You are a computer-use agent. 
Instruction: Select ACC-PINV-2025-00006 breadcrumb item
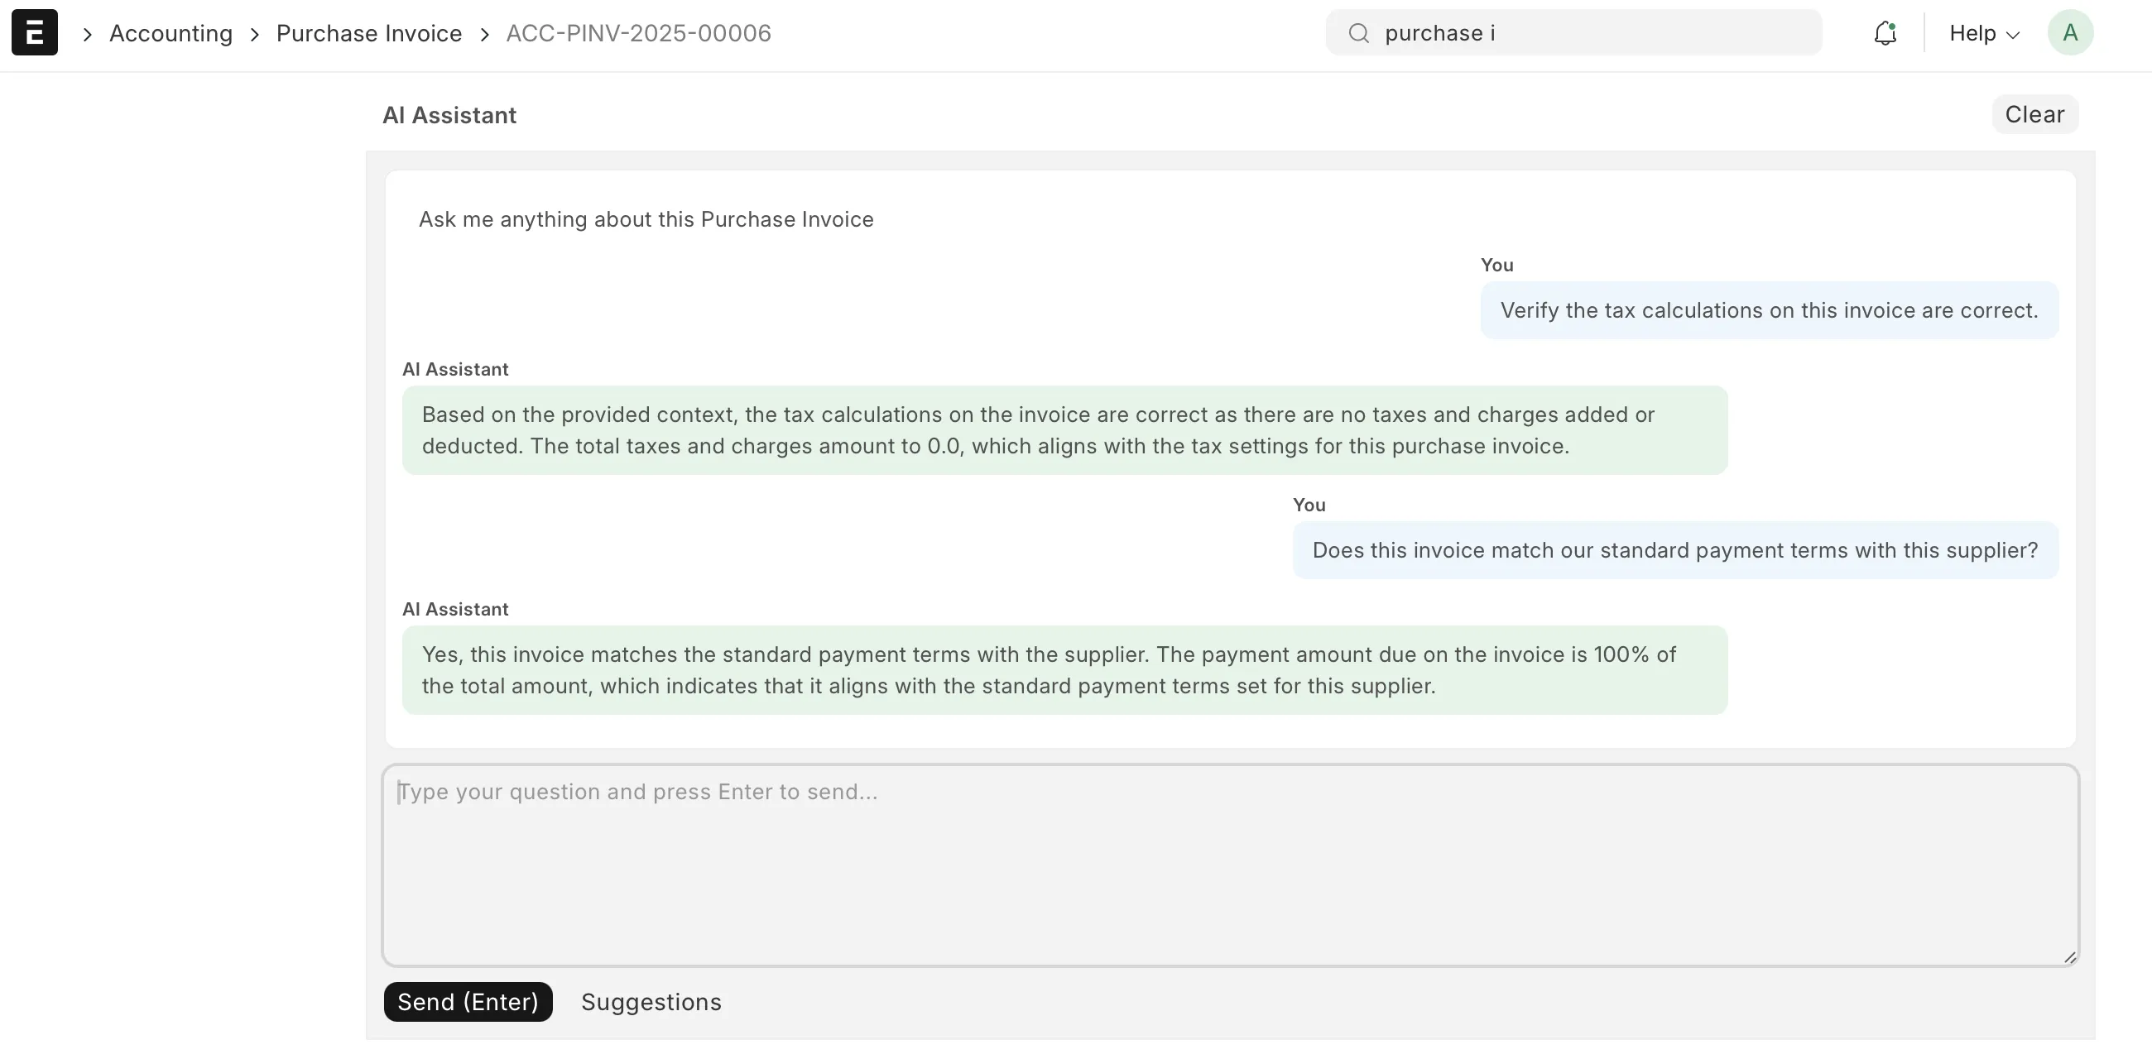pos(638,33)
